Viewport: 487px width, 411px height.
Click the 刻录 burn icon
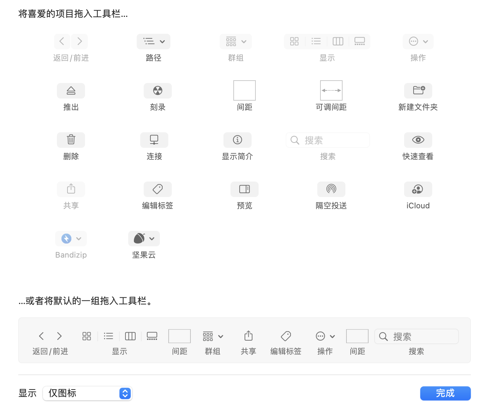(x=158, y=91)
